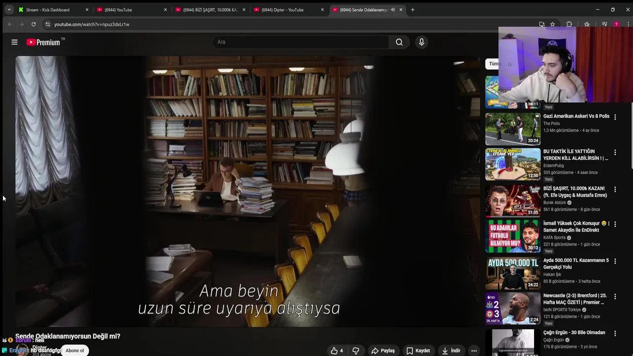Viewport: 633px width, 356px height.
Task: Open options for BİZİ ŞAŞIRT video
Action: 615,189
